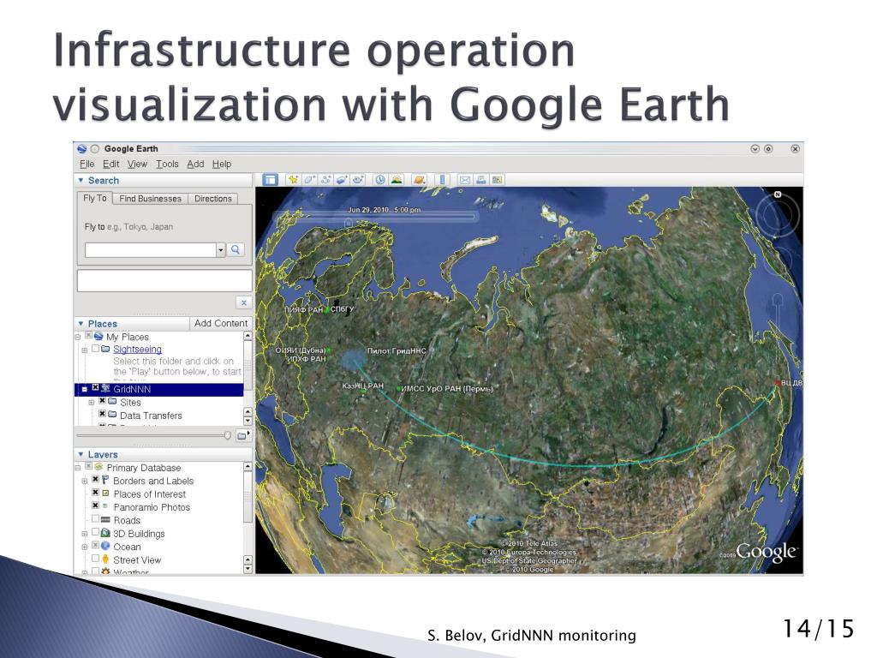Toggle the sidebar show/hide toolbar icon
Screen dimensions: 877x658
(270, 180)
